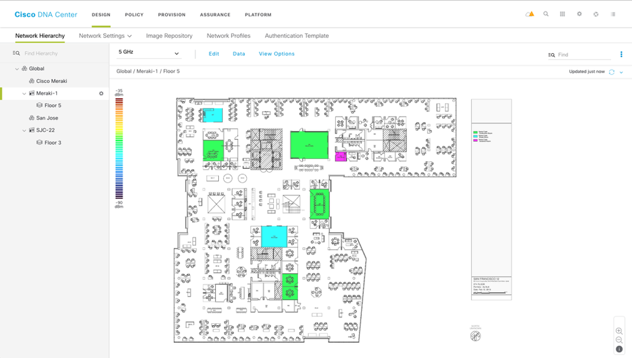
Task: Click the Global / Meraki-1 / Floor 5 breadcrumb
Action: (148, 71)
